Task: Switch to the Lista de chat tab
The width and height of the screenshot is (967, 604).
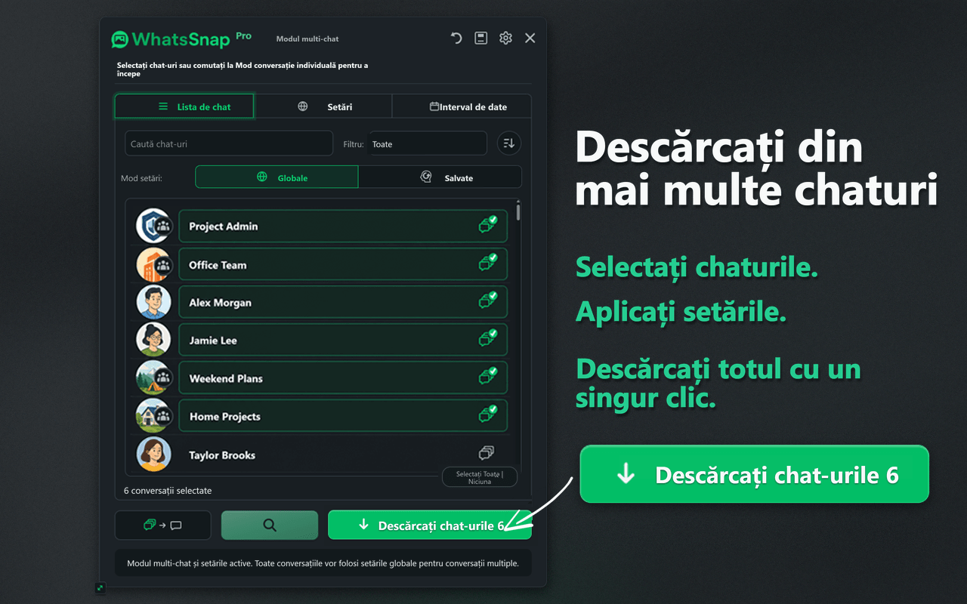Action: click(184, 106)
